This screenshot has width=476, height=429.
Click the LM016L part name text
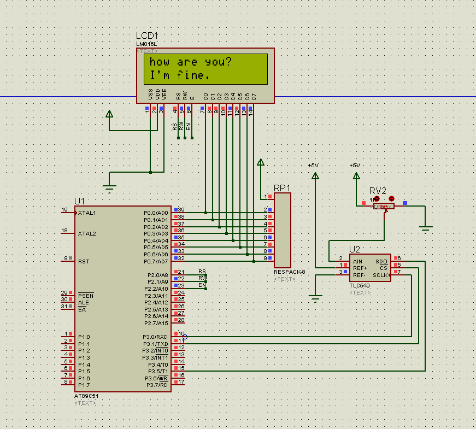click(146, 44)
